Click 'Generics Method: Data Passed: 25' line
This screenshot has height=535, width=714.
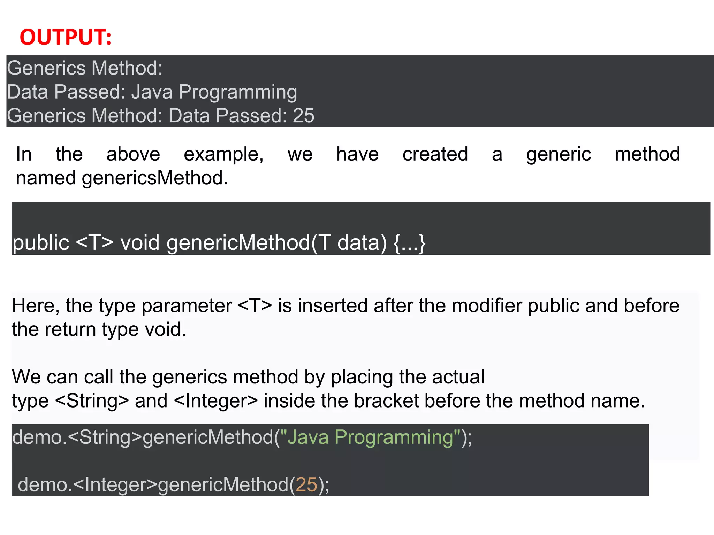pos(160,116)
